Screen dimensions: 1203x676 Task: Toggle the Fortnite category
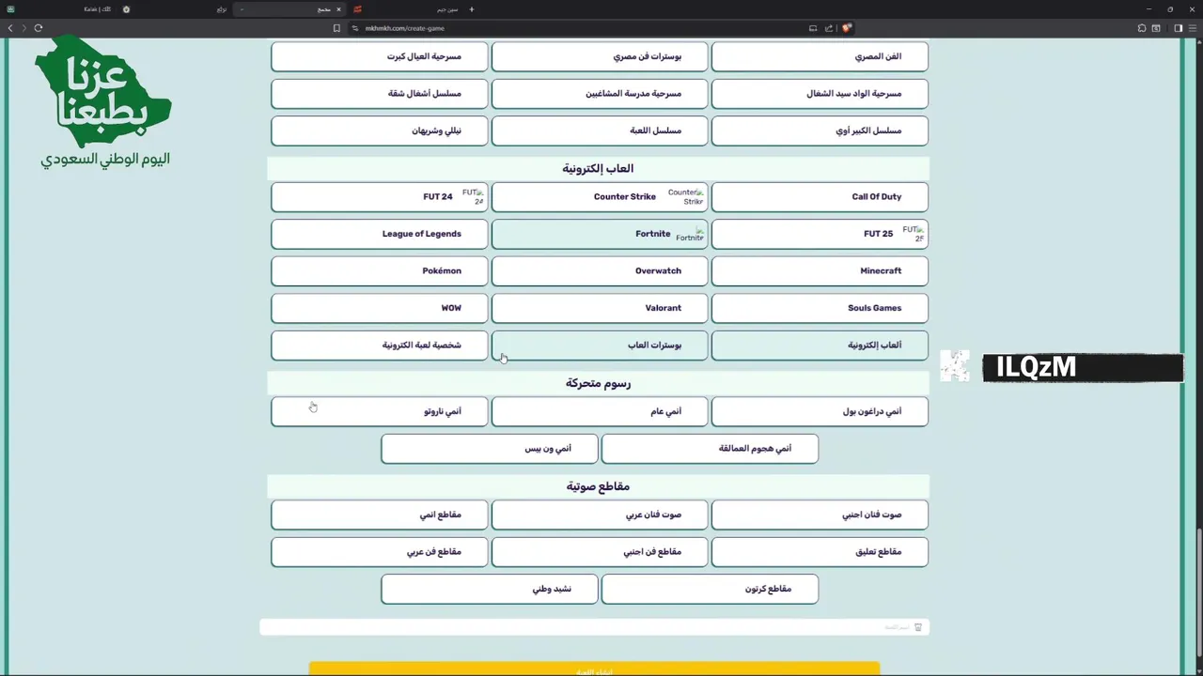pyautogui.click(x=600, y=234)
